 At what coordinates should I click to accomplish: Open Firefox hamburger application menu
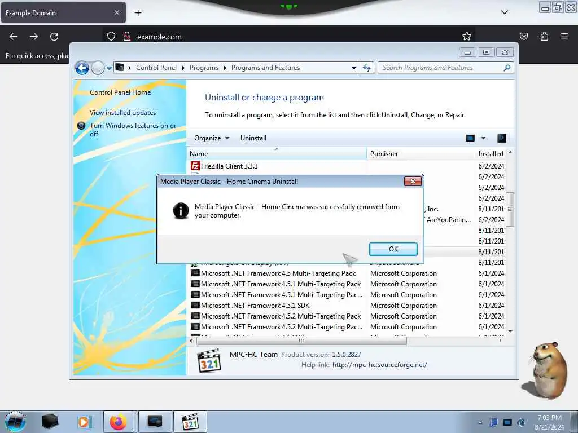[564, 36]
